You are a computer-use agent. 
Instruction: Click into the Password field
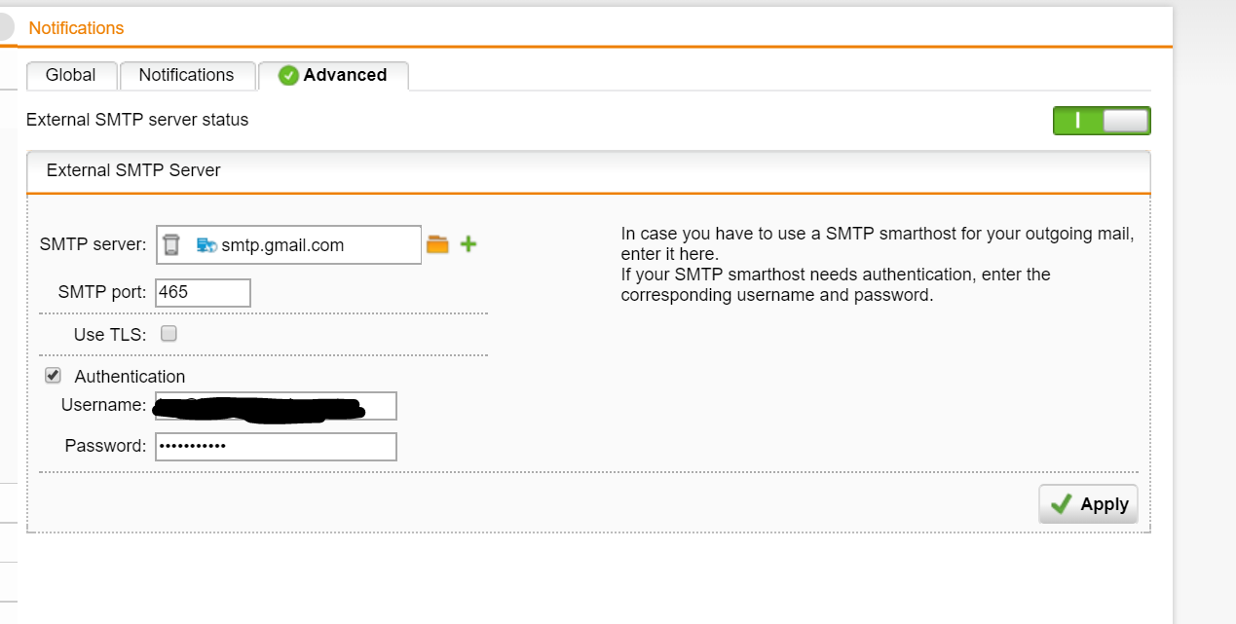pyautogui.click(x=276, y=447)
